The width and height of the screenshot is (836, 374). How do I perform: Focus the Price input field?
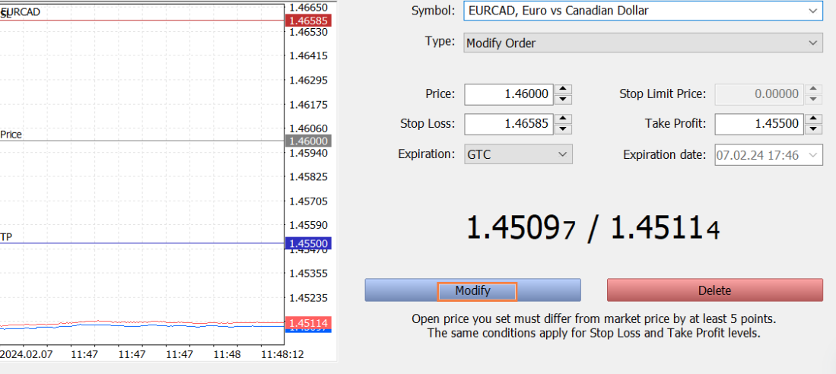[508, 94]
